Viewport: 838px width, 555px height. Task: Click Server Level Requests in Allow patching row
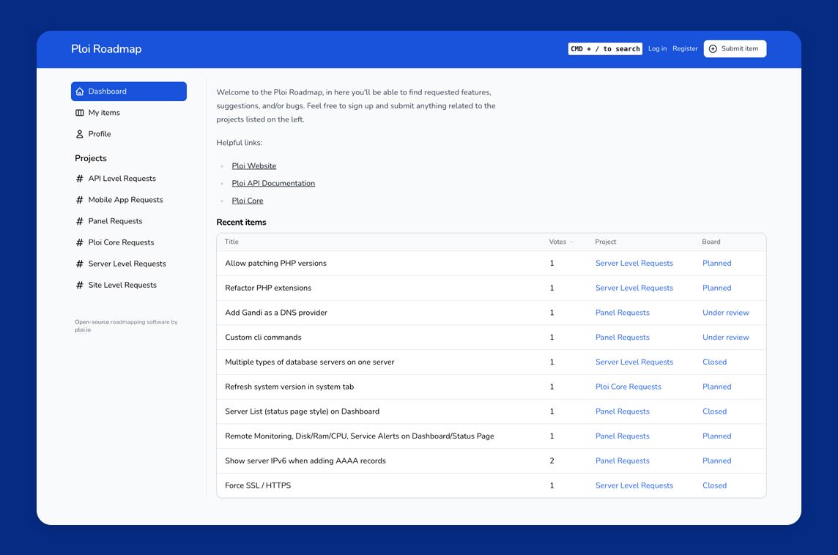(x=634, y=264)
